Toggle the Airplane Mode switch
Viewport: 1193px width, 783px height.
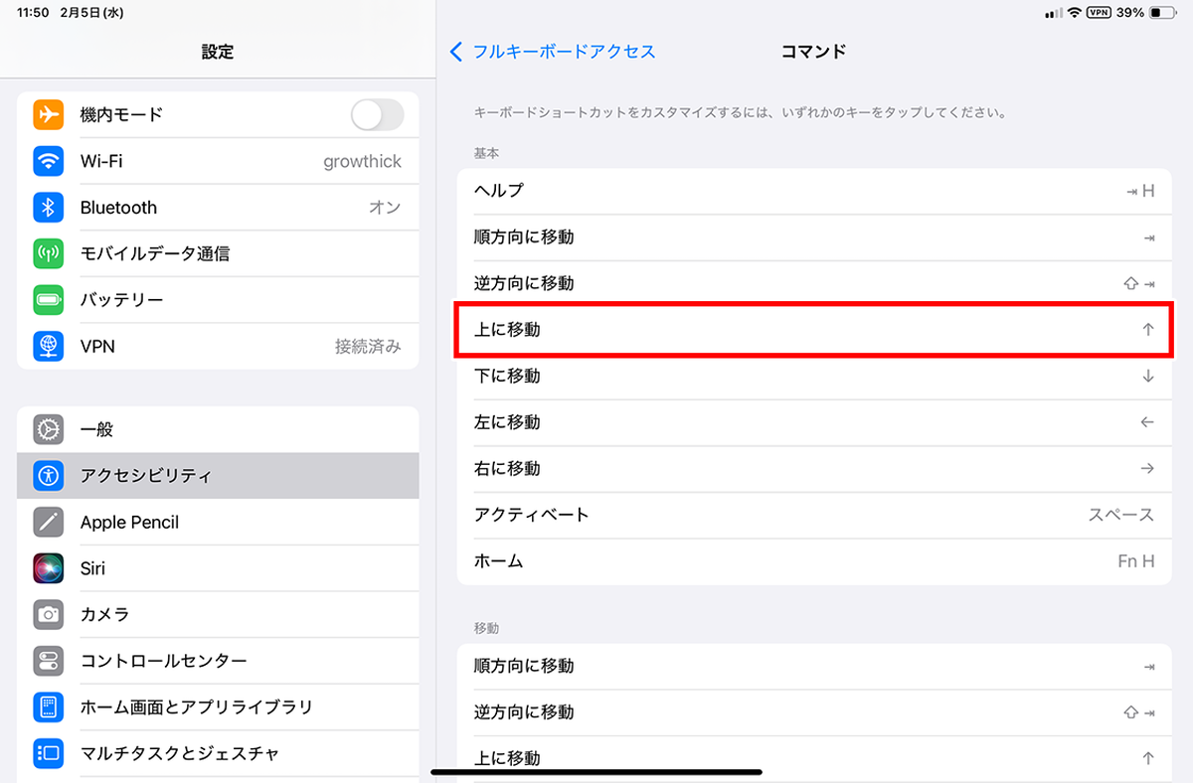point(377,114)
